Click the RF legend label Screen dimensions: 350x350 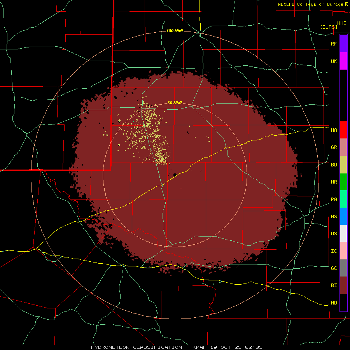[334, 44]
